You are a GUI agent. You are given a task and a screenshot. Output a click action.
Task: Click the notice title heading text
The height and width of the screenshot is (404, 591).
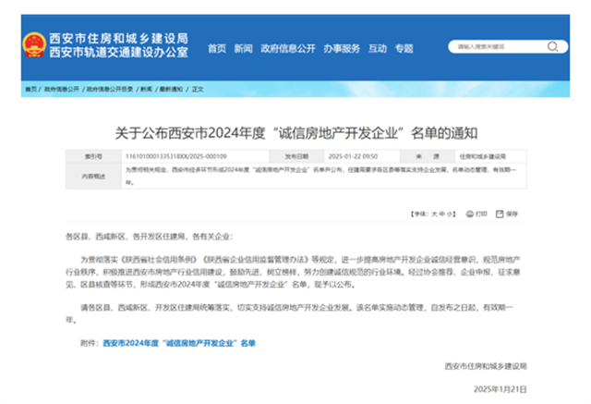tap(296, 133)
